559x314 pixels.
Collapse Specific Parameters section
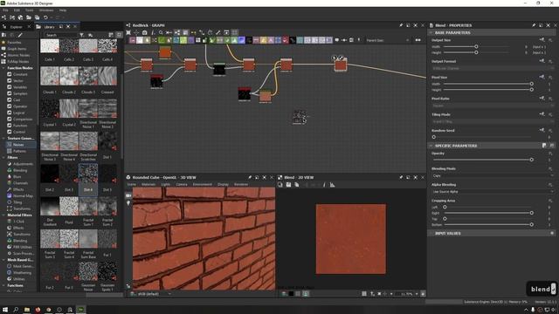pos(431,146)
